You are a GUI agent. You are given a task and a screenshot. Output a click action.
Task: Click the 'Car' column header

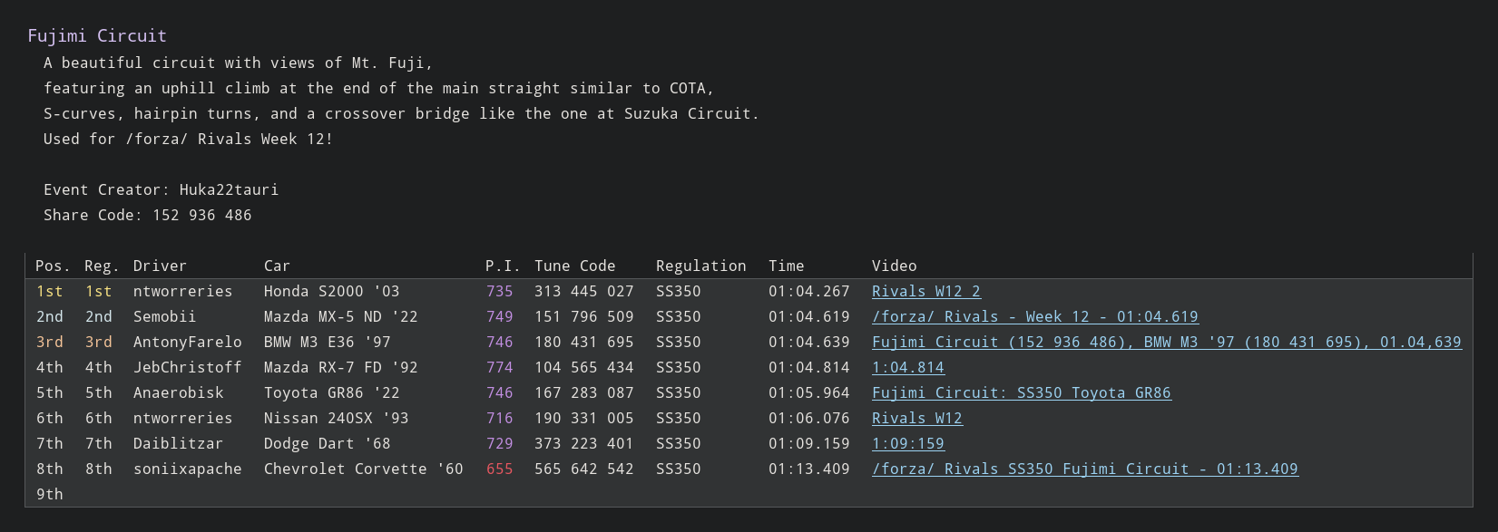tap(277, 266)
